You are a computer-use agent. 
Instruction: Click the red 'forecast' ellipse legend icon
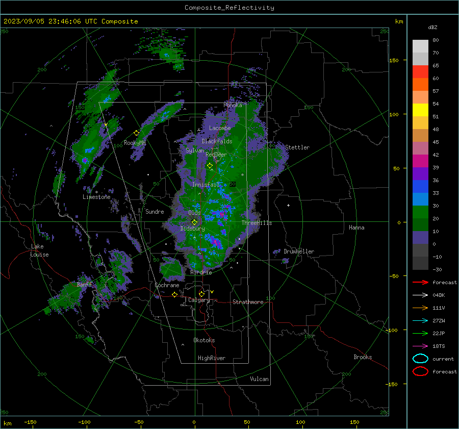pos(420,371)
